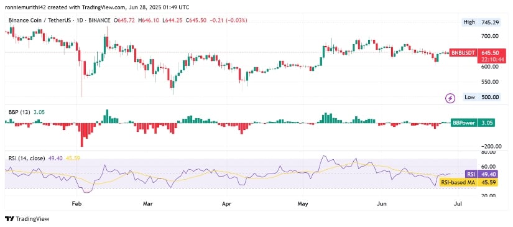Click the 500.00 low price value
This screenshot has width=513, height=227.
(490, 97)
